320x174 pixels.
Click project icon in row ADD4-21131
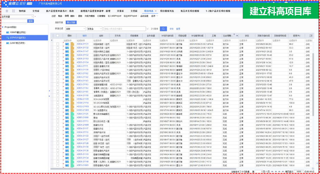(67, 44)
